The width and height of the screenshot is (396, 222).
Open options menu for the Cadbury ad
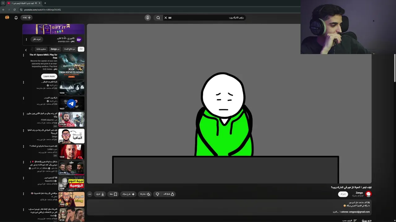pyautogui.click(x=26, y=39)
